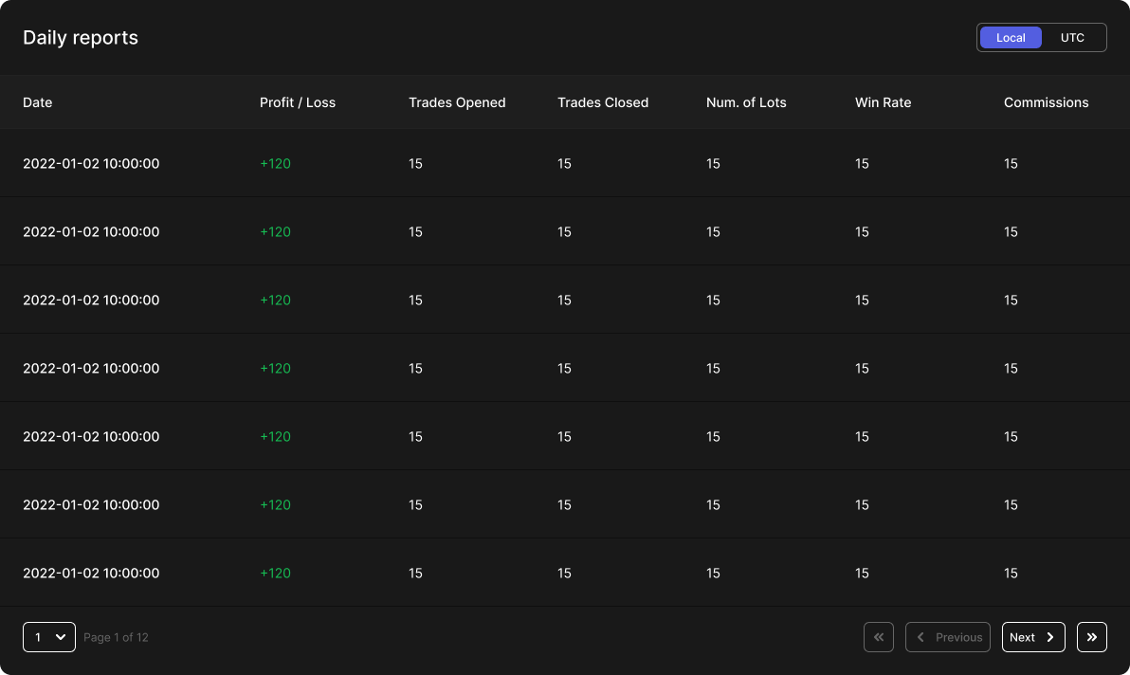
Task: Click the Commissions column header
Action: 1046,102
